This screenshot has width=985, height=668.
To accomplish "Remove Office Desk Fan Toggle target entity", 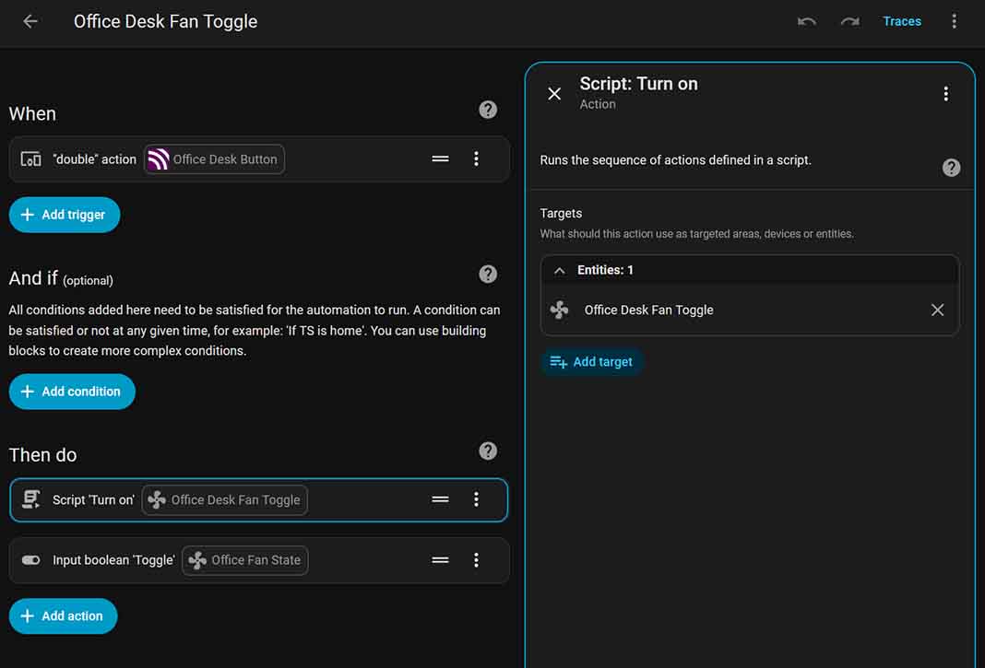I will (x=937, y=310).
